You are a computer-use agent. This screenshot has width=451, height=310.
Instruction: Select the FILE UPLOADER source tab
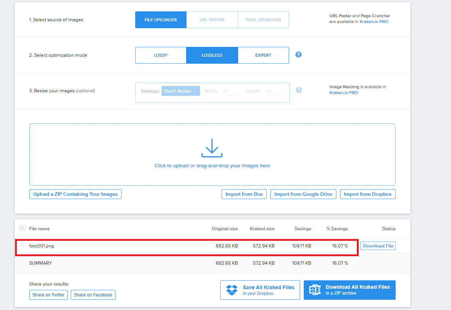[x=160, y=20]
